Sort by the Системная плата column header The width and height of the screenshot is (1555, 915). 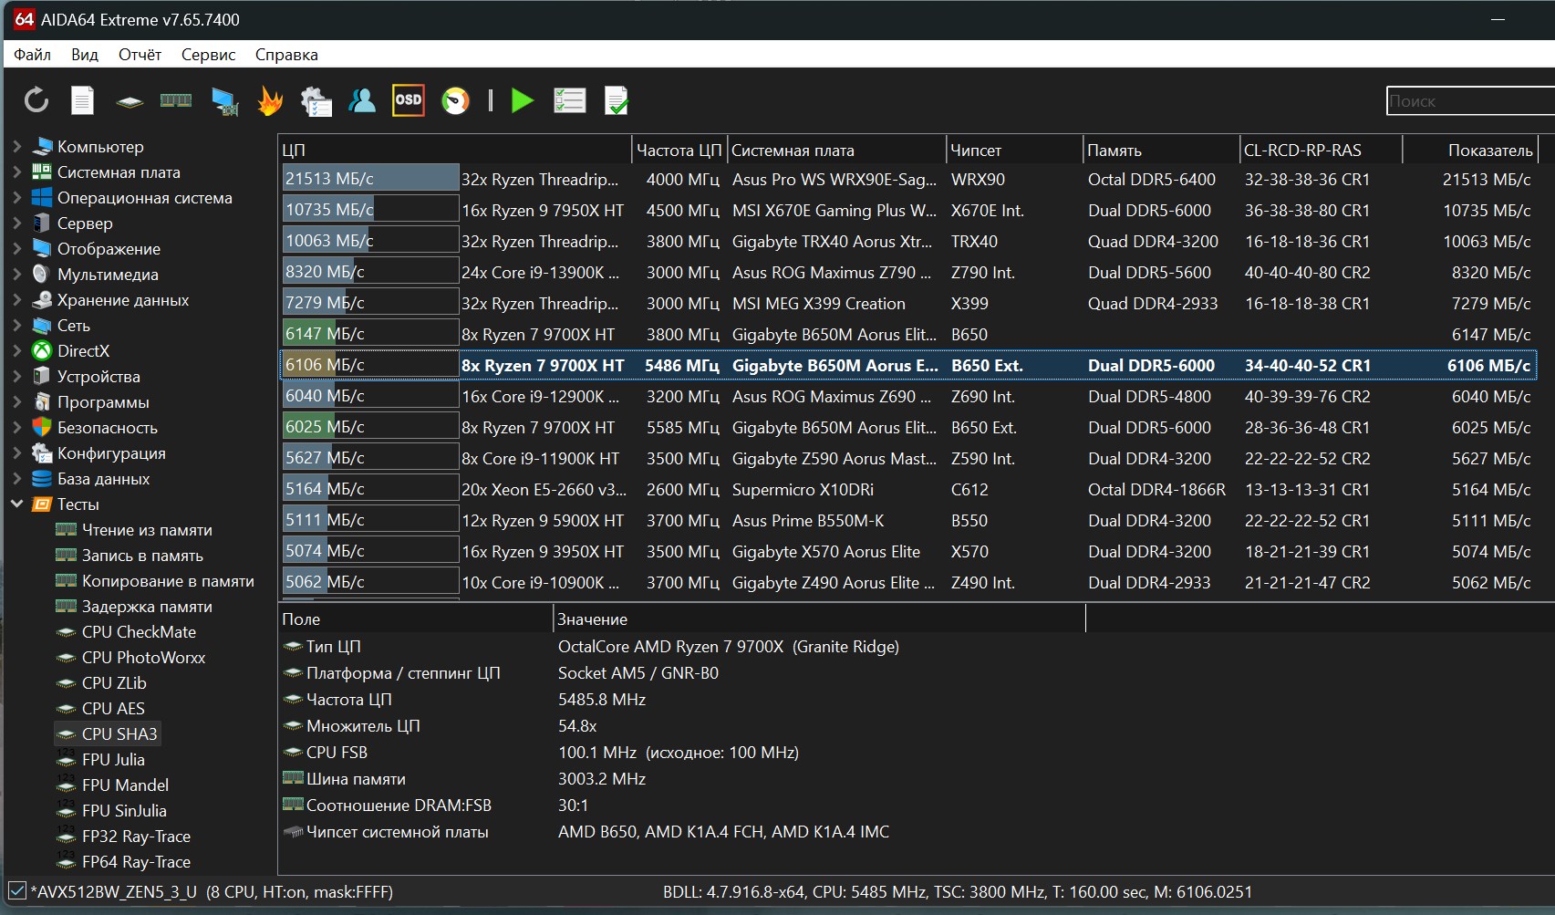pos(836,150)
